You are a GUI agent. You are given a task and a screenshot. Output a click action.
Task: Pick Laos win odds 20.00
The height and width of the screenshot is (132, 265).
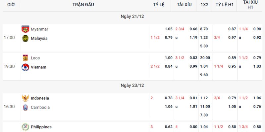(x=205, y=58)
